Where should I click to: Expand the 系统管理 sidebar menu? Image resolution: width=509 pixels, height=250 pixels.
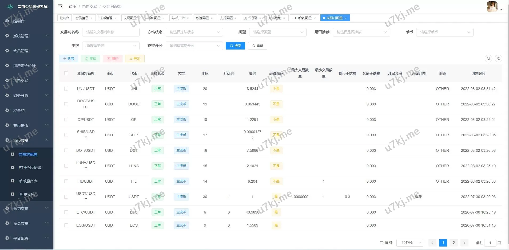tap(27, 36)
